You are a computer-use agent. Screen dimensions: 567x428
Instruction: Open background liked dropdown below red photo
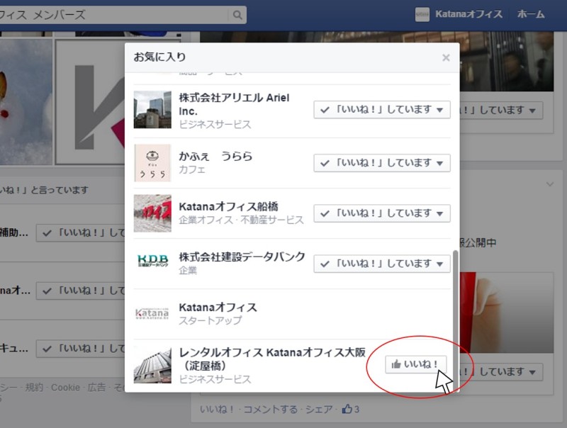[501, 372]
